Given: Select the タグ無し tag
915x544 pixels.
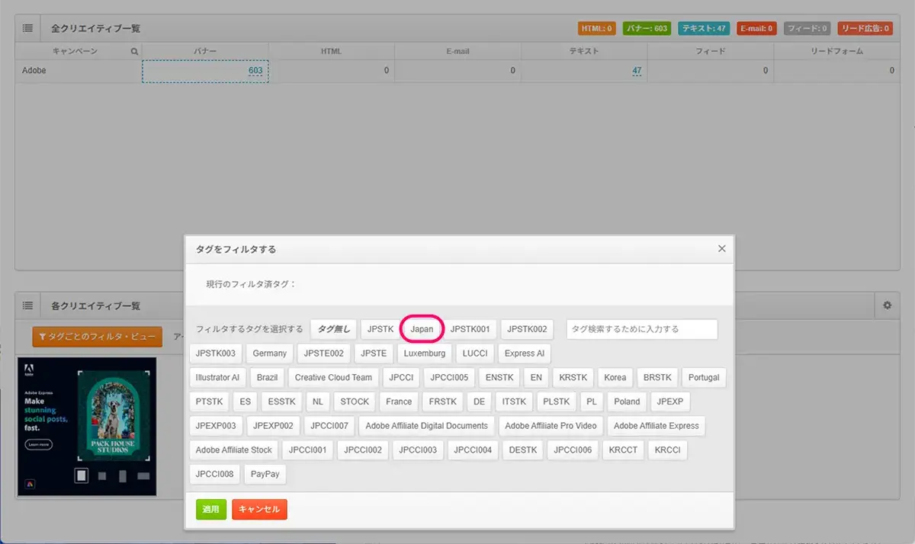Looking at the screenshot, I should [333, 329].
